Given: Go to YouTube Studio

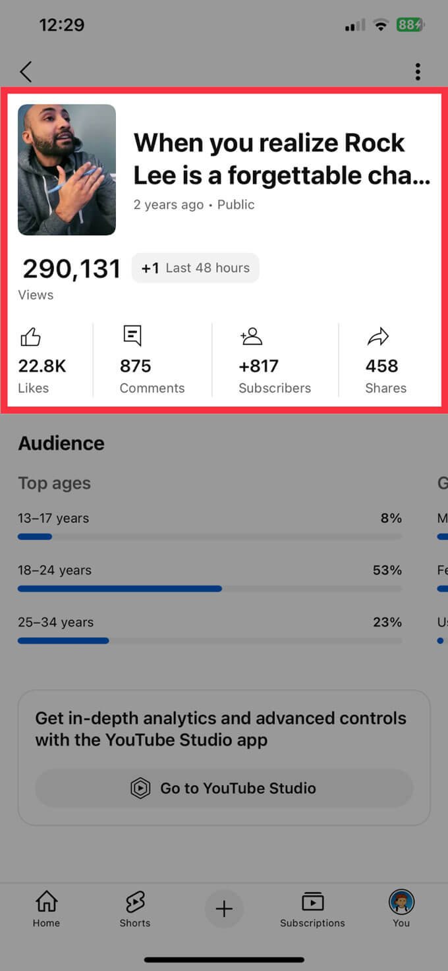Looking at the screenshot, I should pyautogui.click(x=224, y=788).
